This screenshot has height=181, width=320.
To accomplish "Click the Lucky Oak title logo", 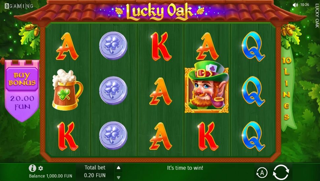I will click(x=160, y=12).
